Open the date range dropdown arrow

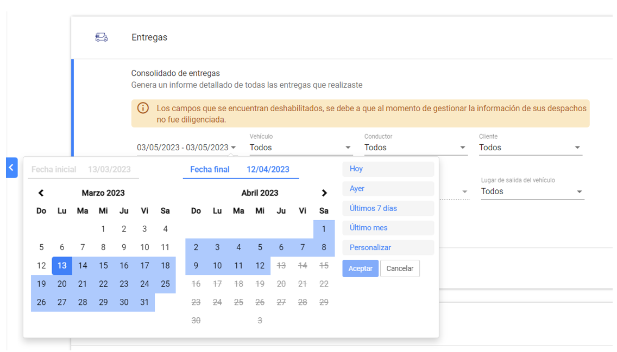(234, 148)
